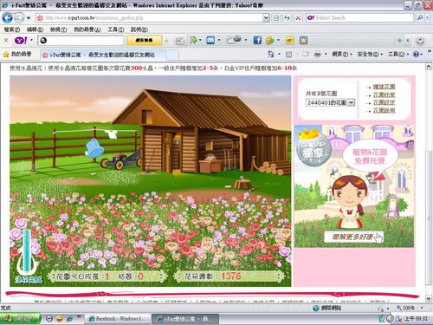
Task: Close the Yahoo toolbar with the x
Action: (6, 41)
